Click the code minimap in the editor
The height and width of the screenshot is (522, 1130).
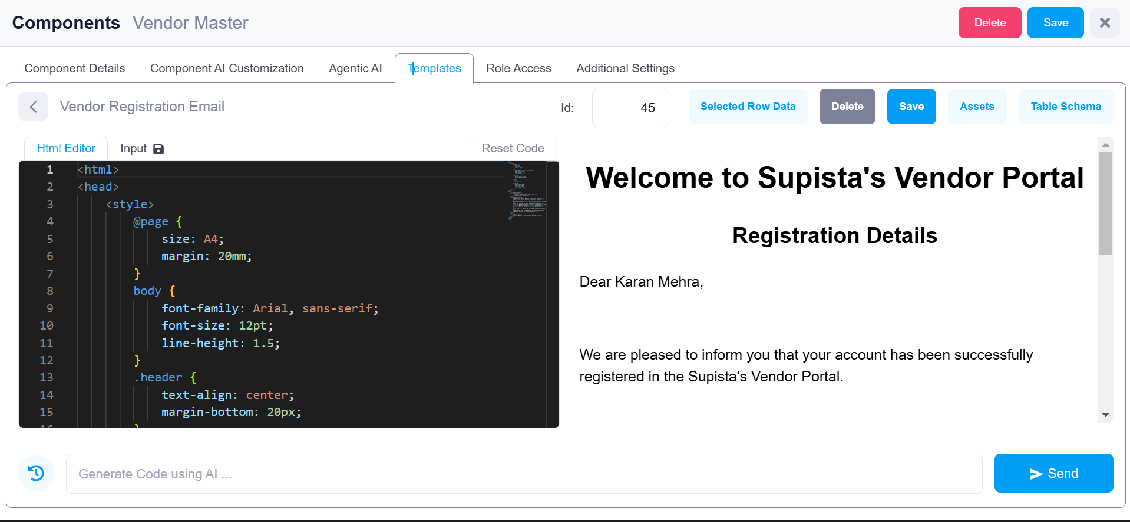tap(526, 191)
